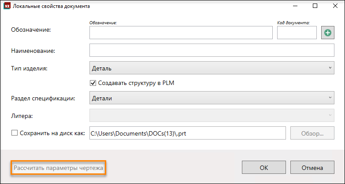Expand the greyed-out Литера dropdown
Screen dimensions: 345x184
tap(212, 115)
